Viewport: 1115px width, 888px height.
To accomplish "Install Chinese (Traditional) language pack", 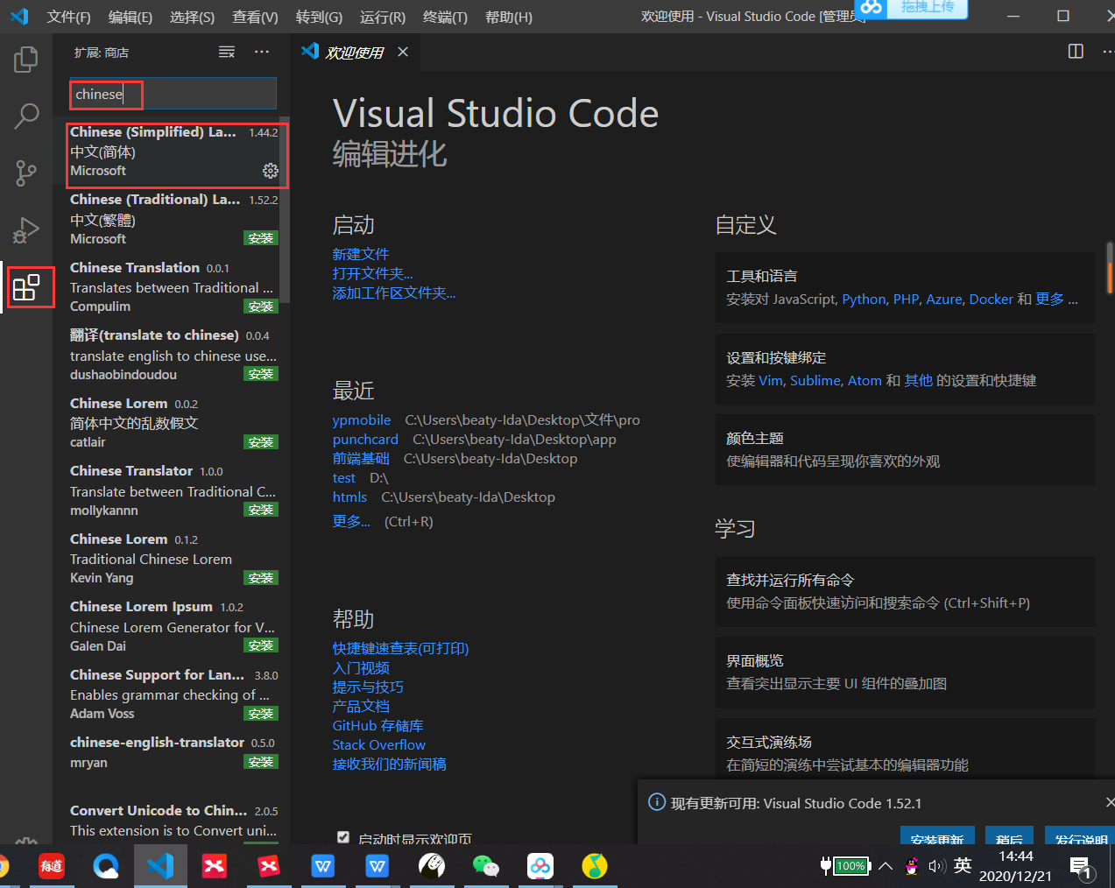I will click(x=261, y=238).
